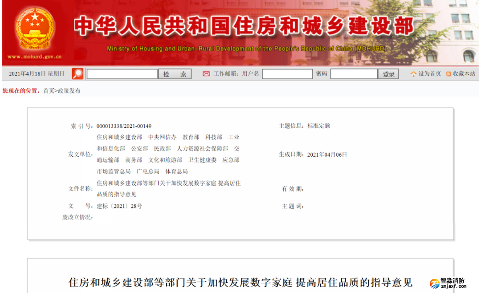Viewport: 481px width, 293px height.
Task: Click the 中华人民共和国住房和城乡建设部 banner title
Action: click(x=244, y=26)
